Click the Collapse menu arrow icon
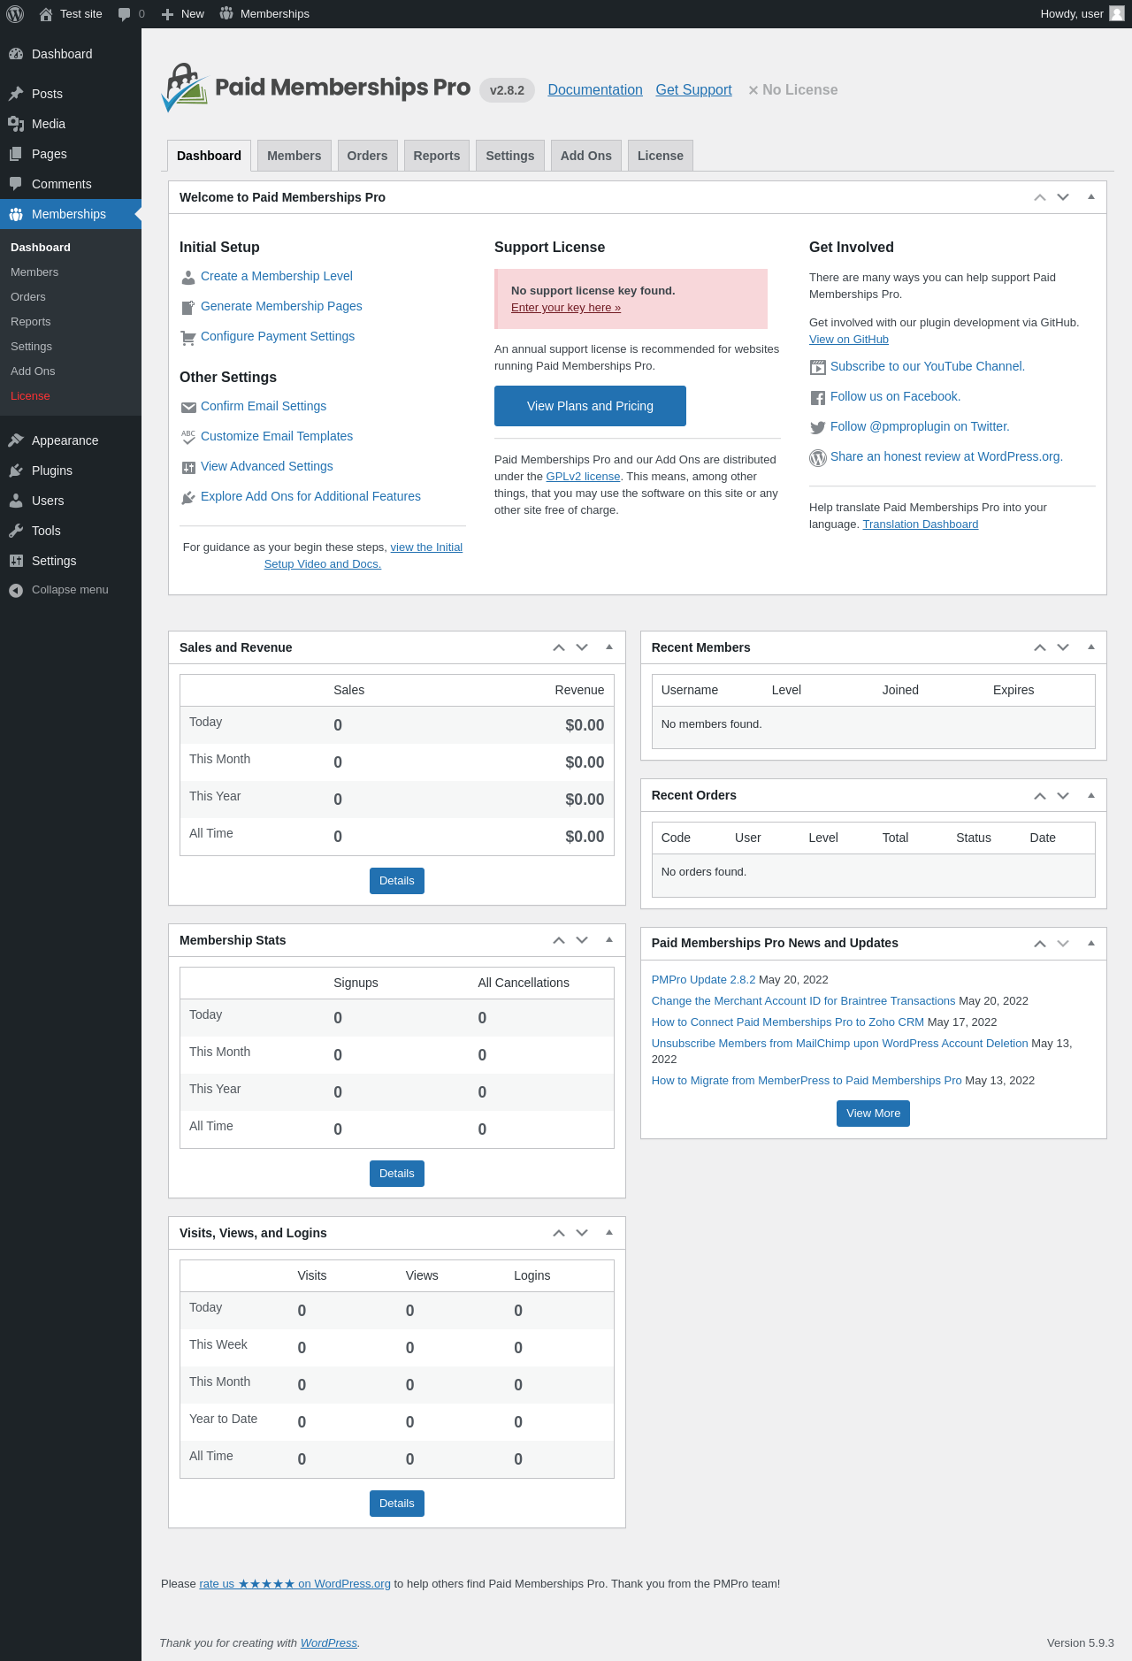The height and width of the screenshot is (1661, 1132). point(16,590)
